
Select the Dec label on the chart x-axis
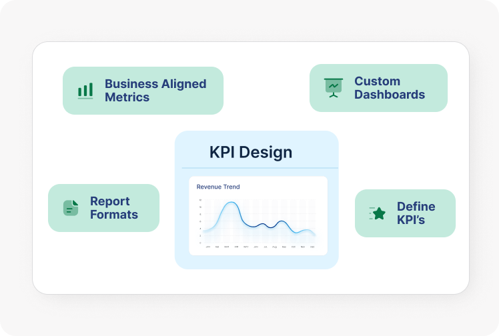313,247
